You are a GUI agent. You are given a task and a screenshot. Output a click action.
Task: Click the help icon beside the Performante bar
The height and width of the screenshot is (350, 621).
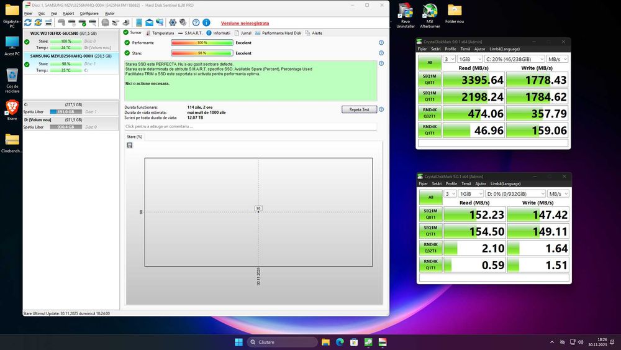click(x=381, y=42)
